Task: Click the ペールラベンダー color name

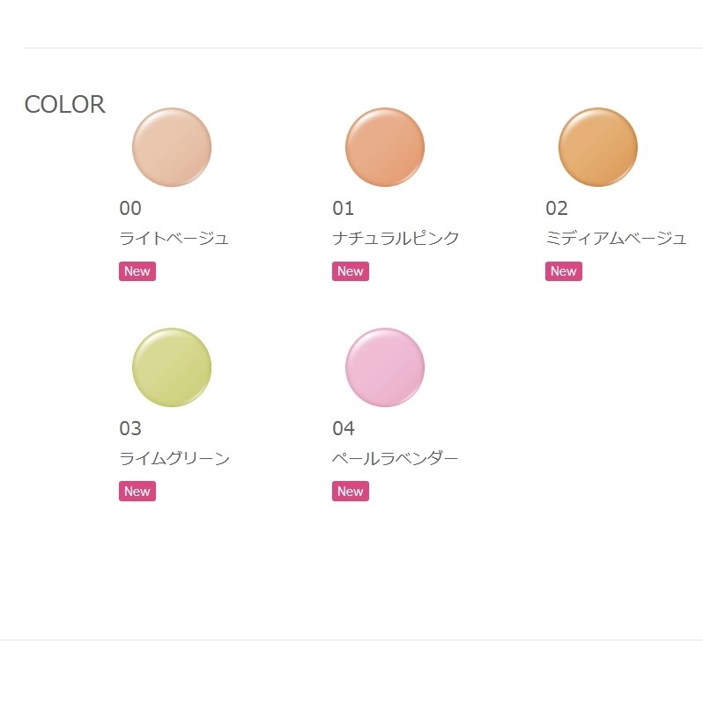Action: tap(396, 459)
